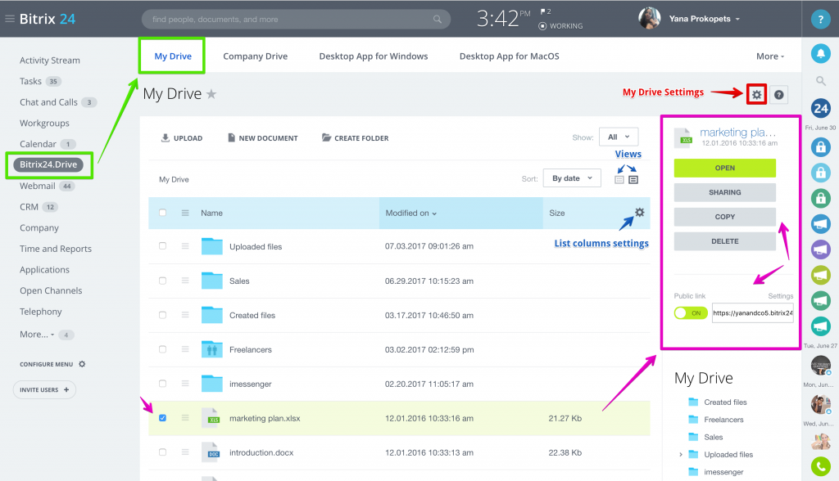Image resolution: width=839 pixels, height=481 pixels.
Task: Open the Sort By date dropdown
Action: coord(572,178)
